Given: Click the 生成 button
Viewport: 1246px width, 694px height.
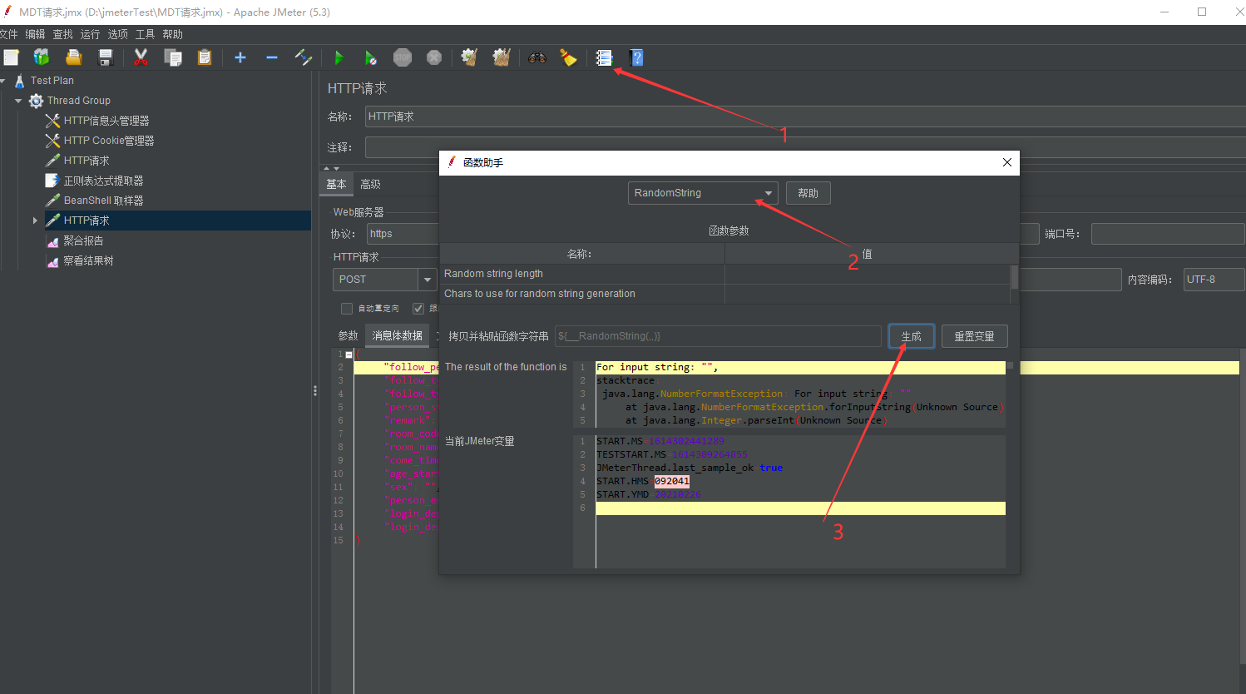Looking at the screenshot, I should [x=911, y=336].
